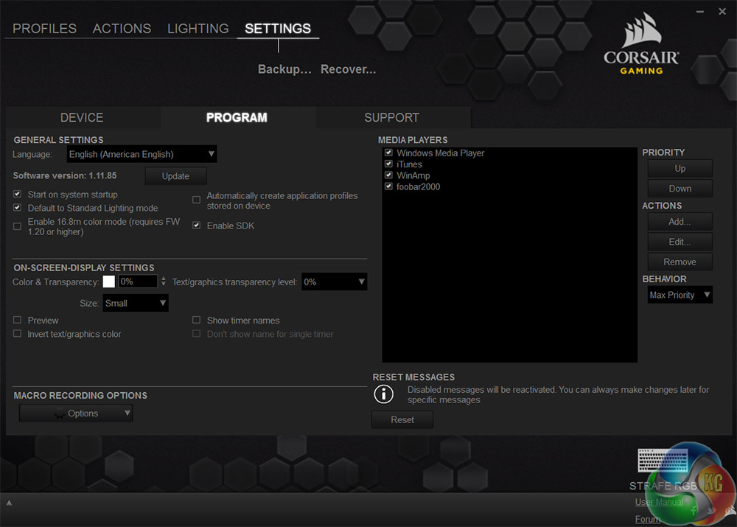Click the Update software button
The width and height of the screenshot is (737, 527).
point(176,176)
